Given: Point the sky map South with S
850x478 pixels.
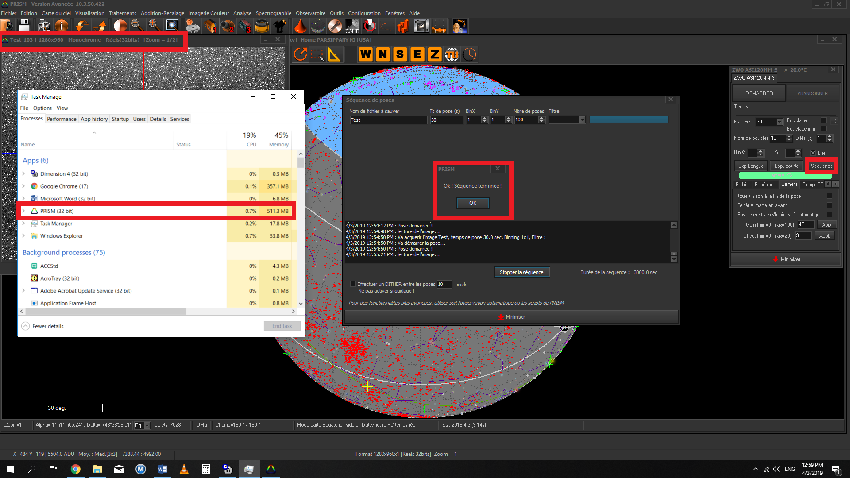Looking at the screenshot, I should tap(400, 54).
